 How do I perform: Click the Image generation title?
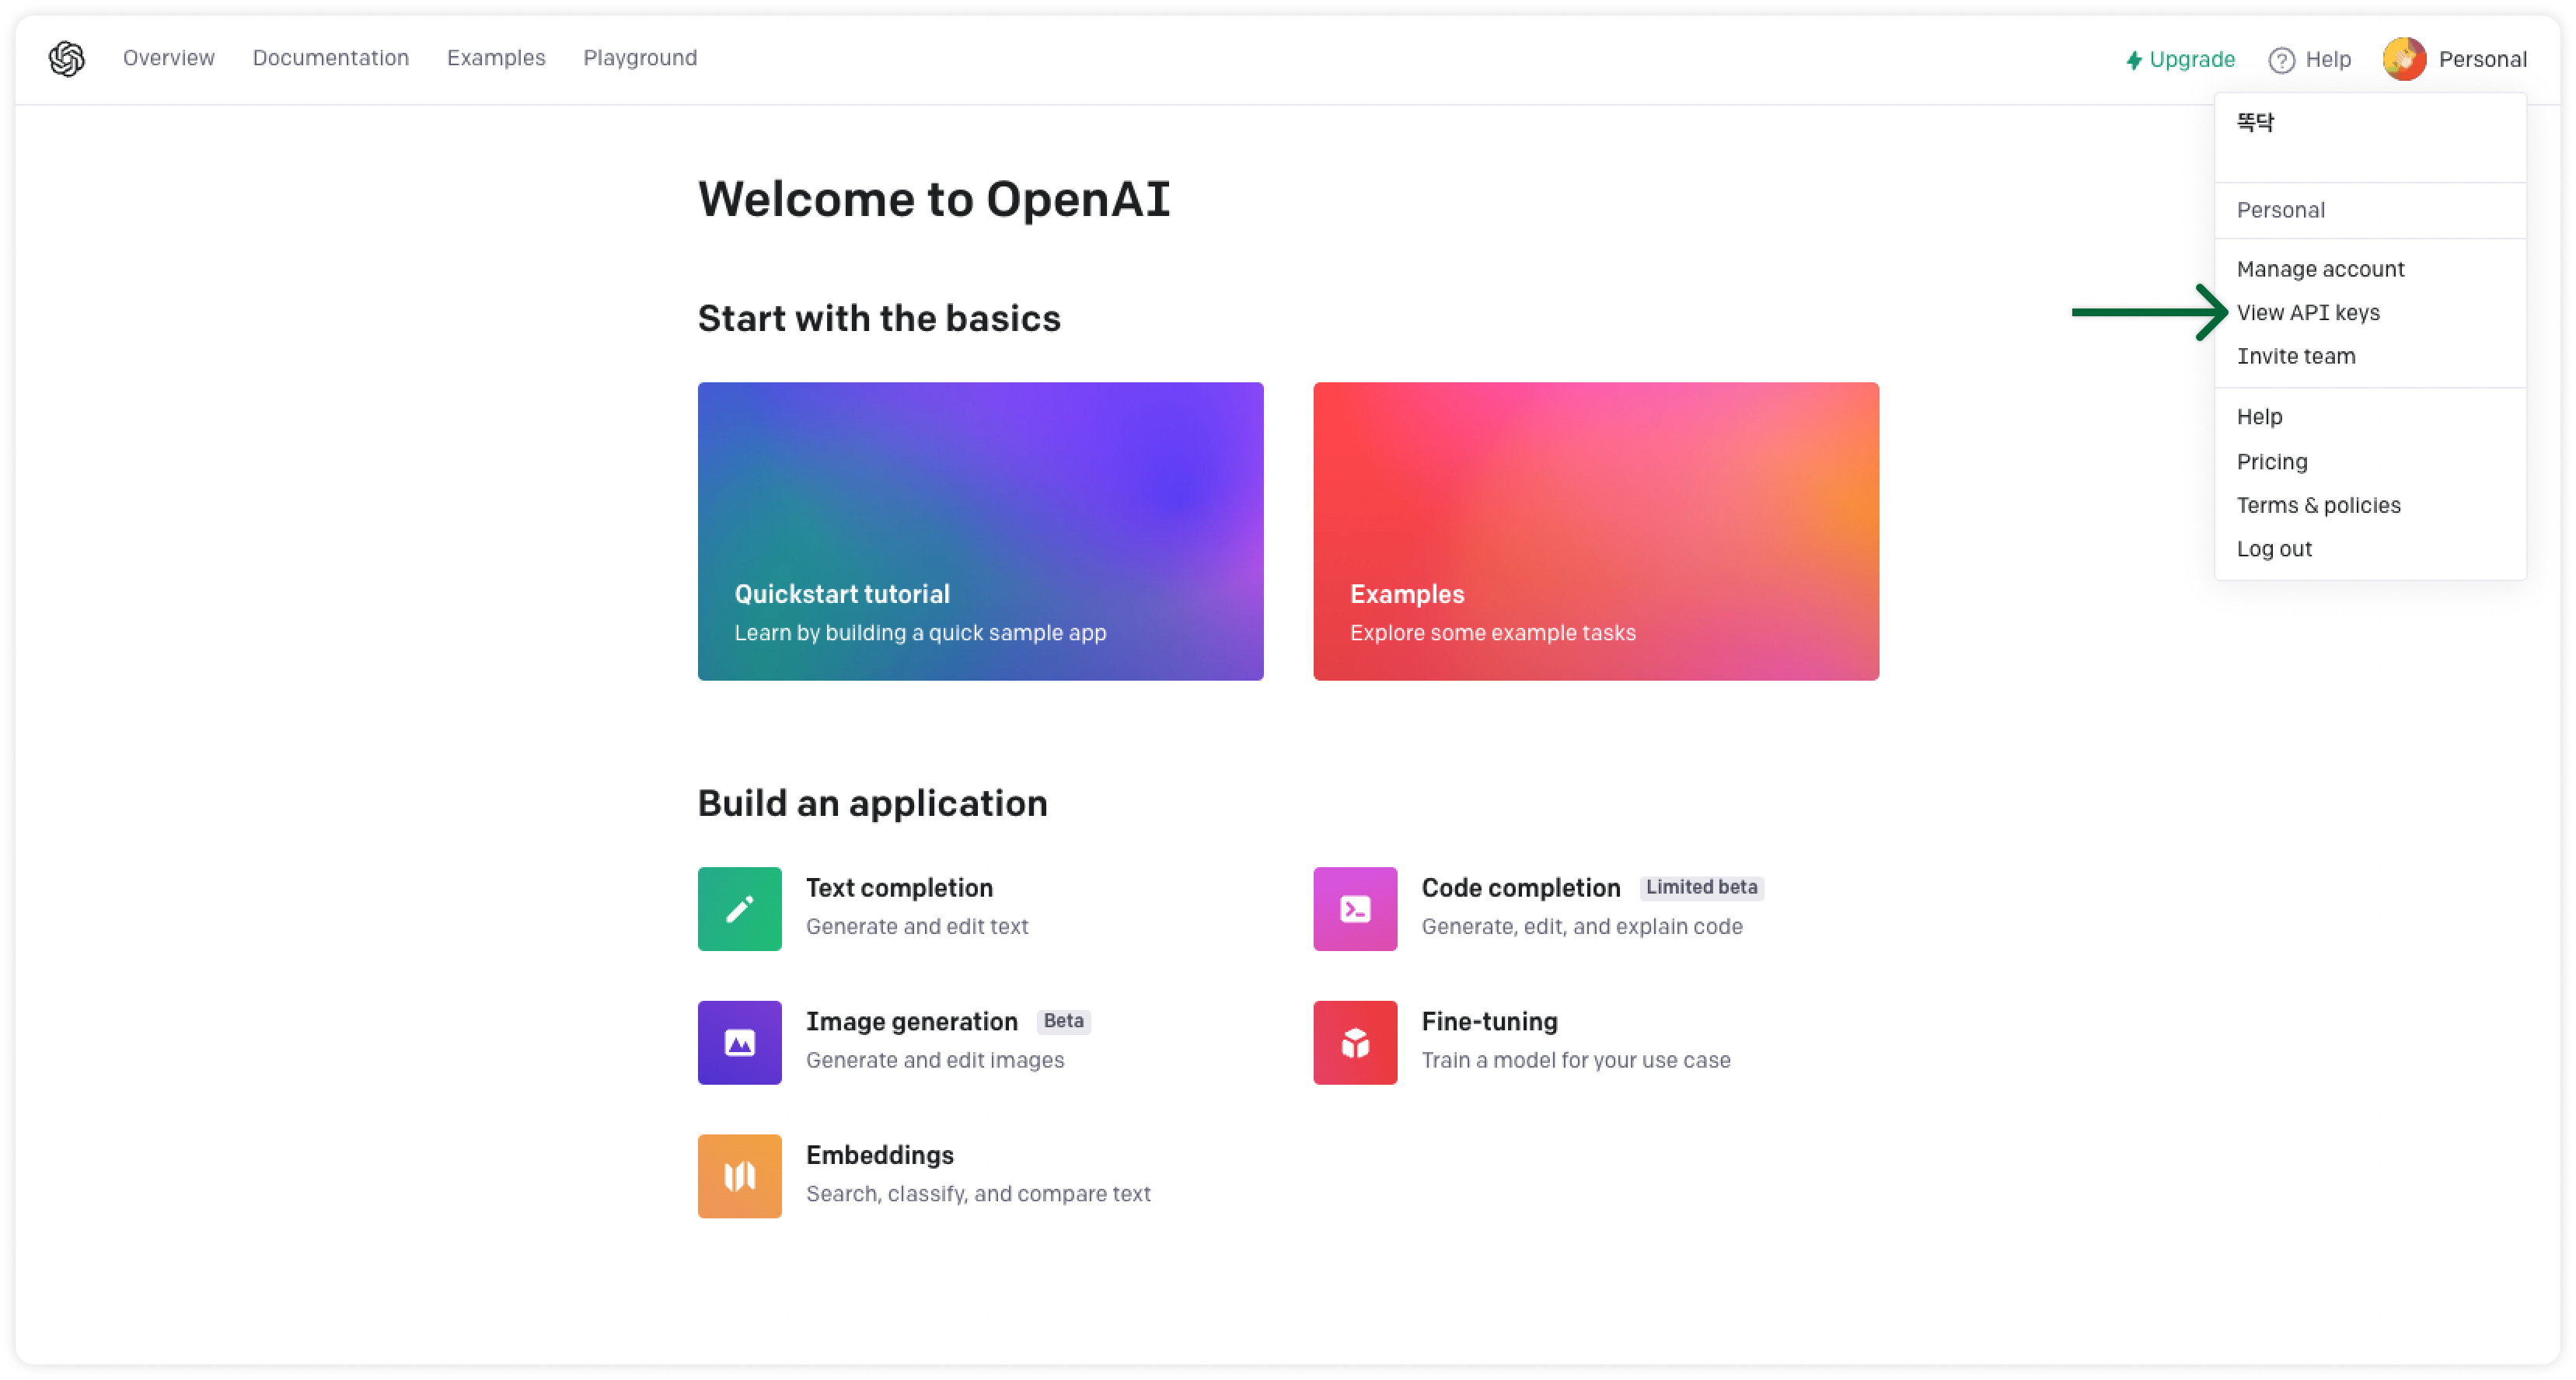click(911, 1021)
